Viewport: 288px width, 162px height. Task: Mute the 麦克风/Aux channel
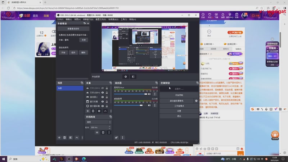(149, 94)
